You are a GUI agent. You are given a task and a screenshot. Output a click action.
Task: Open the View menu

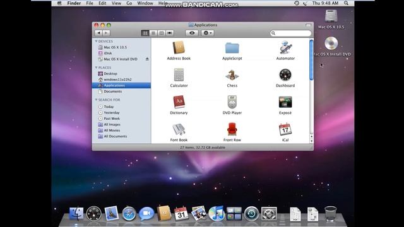tap(116, 3)
